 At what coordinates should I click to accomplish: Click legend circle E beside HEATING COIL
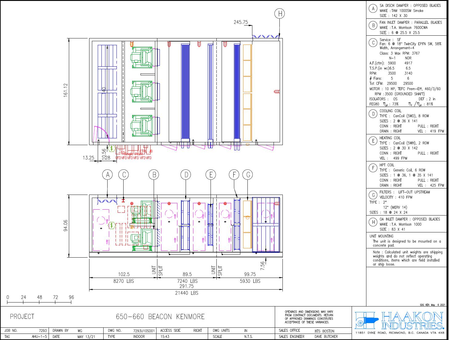(x=373, y=141)
